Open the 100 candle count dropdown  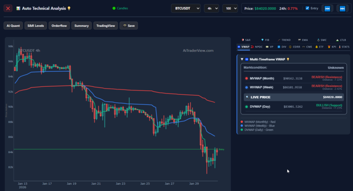point(229,8)
